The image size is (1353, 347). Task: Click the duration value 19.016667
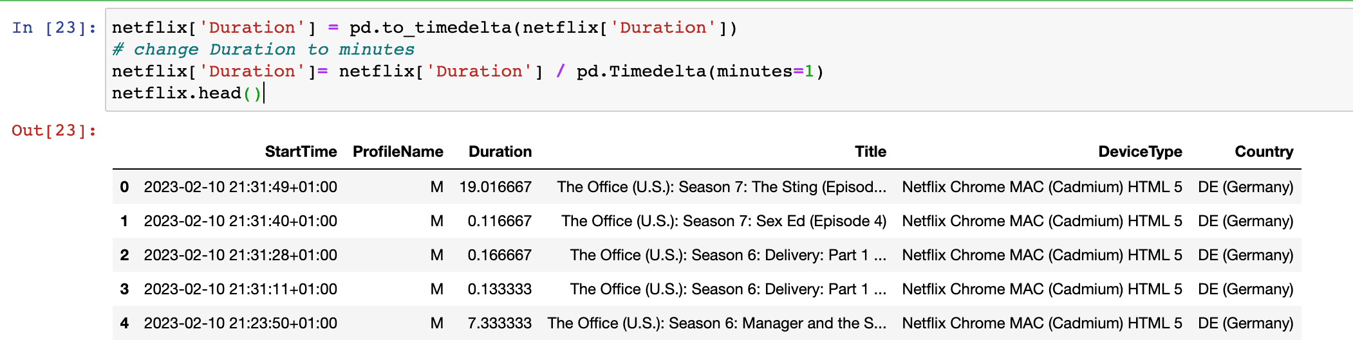(495, 187)
